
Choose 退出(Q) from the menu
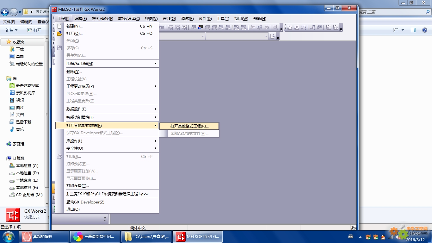pos(107,209)
